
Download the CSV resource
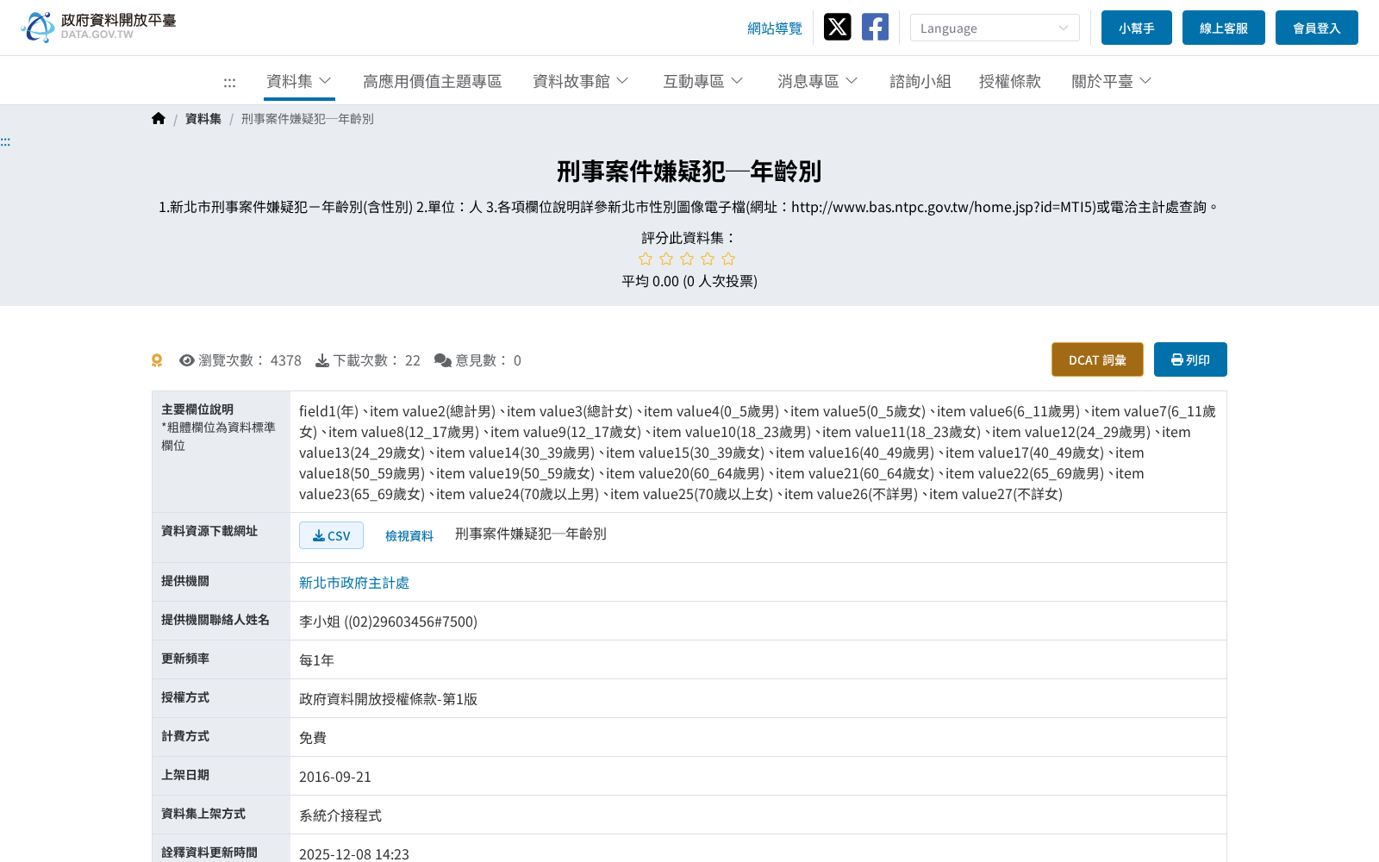pyautogui.click(x=331, y=535)
